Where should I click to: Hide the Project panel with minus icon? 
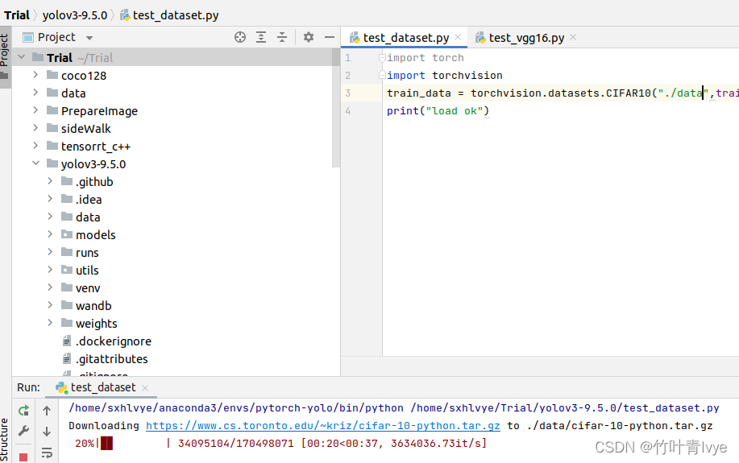pos(330,37)
